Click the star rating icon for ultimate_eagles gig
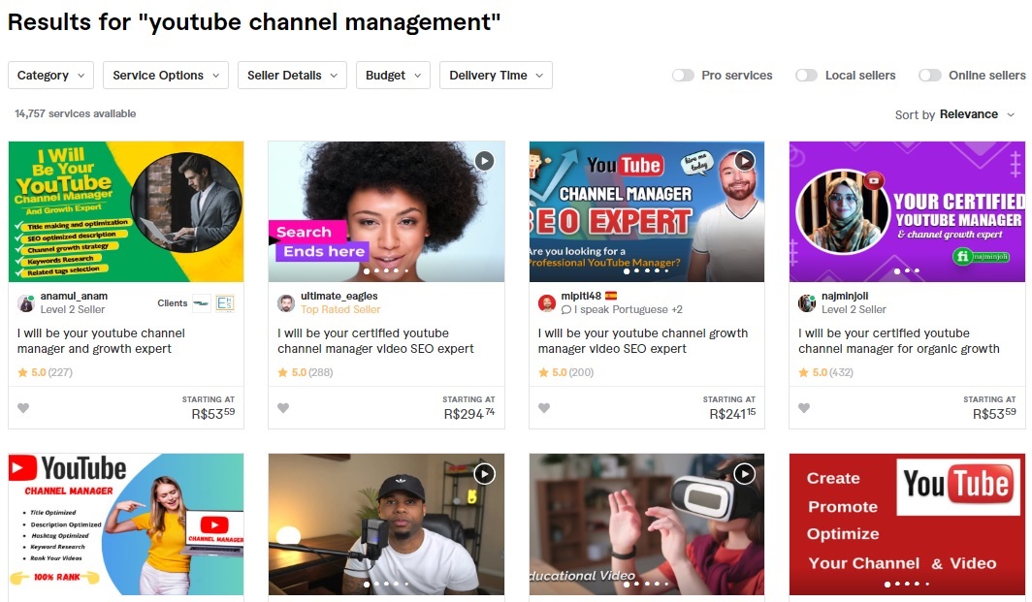This screenshot has height=602, width=1032. [x=282, y=372]
